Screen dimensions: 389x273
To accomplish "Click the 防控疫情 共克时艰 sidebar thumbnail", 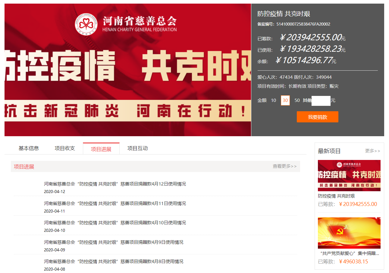I will coord(349,176).
